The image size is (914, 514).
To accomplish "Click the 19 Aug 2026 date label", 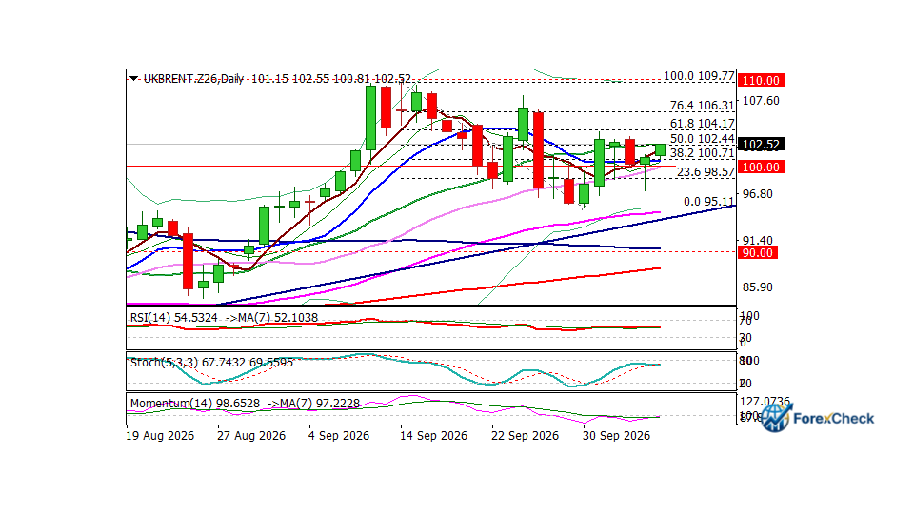I will coord(160,436).
